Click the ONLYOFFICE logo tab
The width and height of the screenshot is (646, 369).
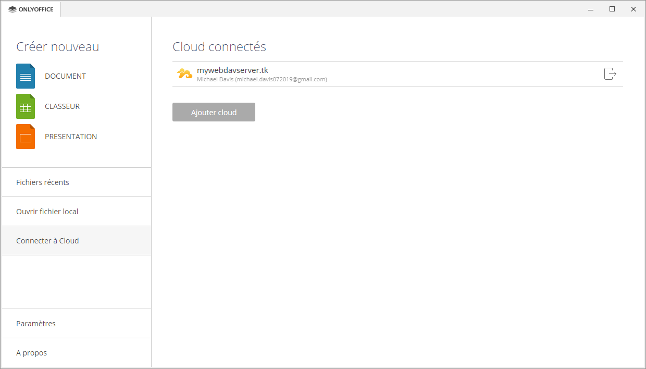[31, 9]
